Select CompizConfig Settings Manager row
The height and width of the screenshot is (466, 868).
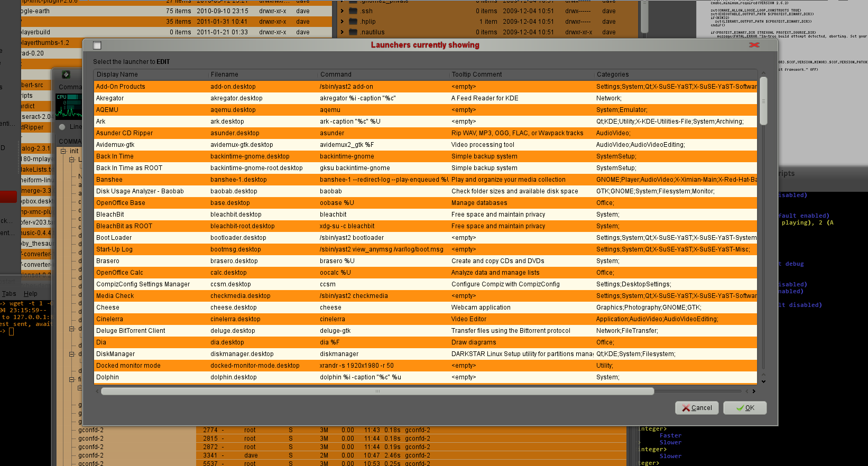(426, 284)
